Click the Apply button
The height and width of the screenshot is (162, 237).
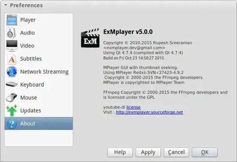[x=148, y=152]
